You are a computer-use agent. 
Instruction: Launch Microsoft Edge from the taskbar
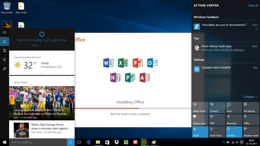pyautogui.click(x=89, y=142)
